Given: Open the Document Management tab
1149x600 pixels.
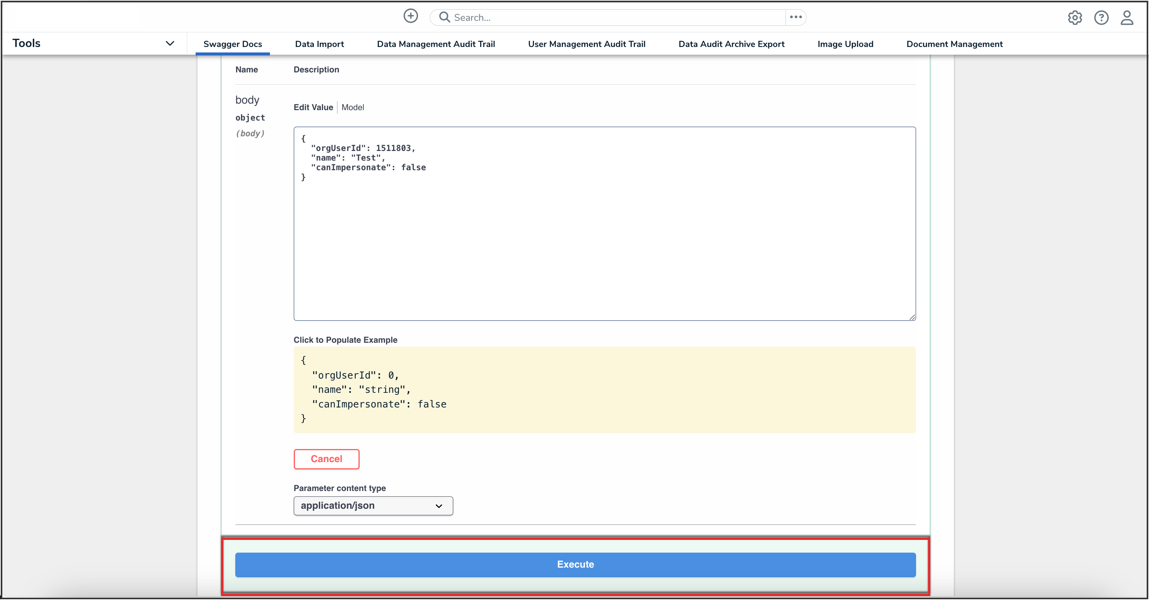Looking at the screenshot, I should tap(954, 44).
